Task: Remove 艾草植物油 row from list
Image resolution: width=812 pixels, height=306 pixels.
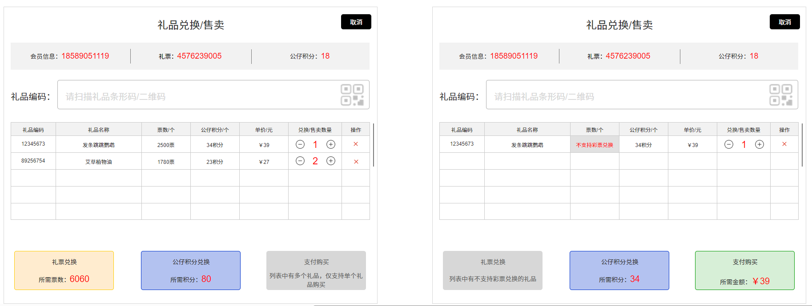Action: [x=356, y=162]
